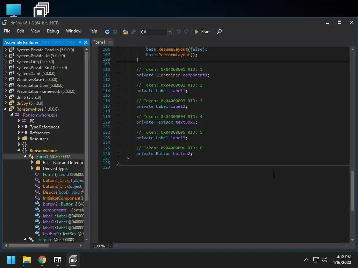
Task: Open the Window menu
Action: click(74, 31)
